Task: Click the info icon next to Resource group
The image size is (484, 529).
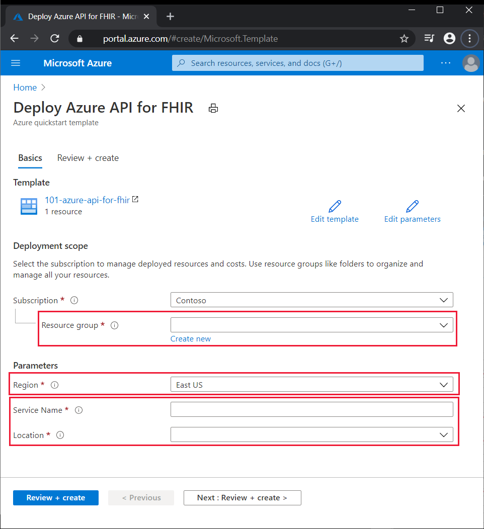Action: point(114,325)
